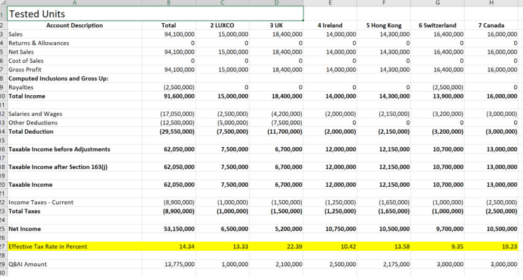Click Hong Kong Income Taxes - Current (1,650,000)
523x280 pixels.
pos(384,202)
